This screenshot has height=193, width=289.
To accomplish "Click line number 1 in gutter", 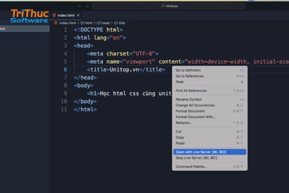I will pos(65,30).
